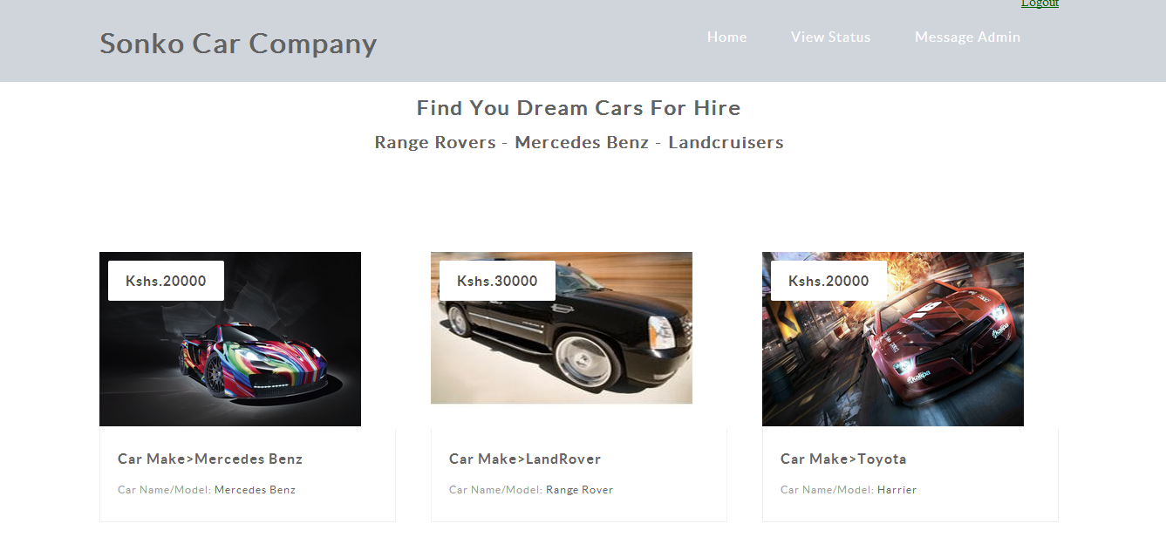Click the Range Rover model name text
Image resolution: width=1166 pixels, height=544 pixels.
click(x=579, y=490)
